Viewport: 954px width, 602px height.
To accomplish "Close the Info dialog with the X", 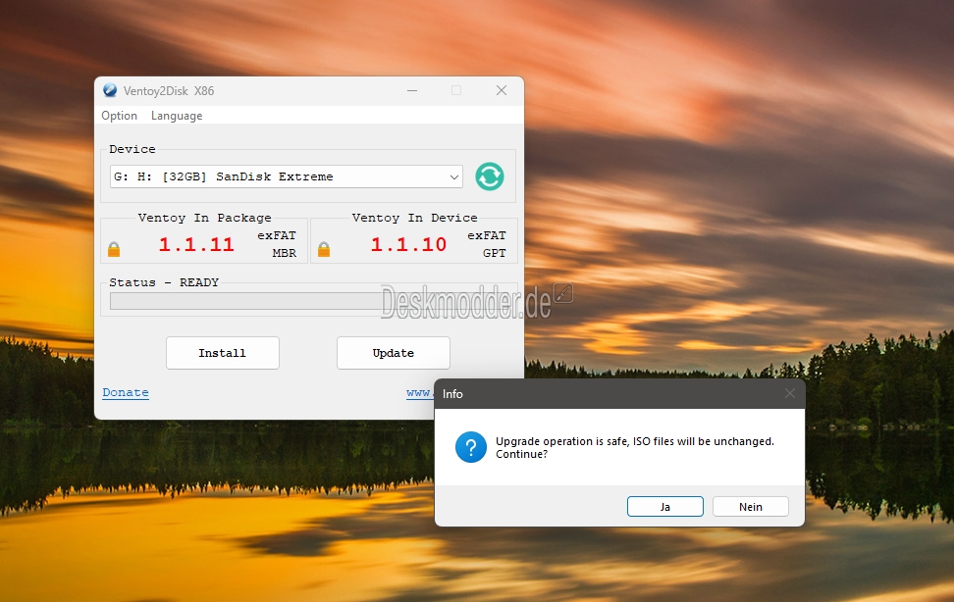I will coord(790,393).
